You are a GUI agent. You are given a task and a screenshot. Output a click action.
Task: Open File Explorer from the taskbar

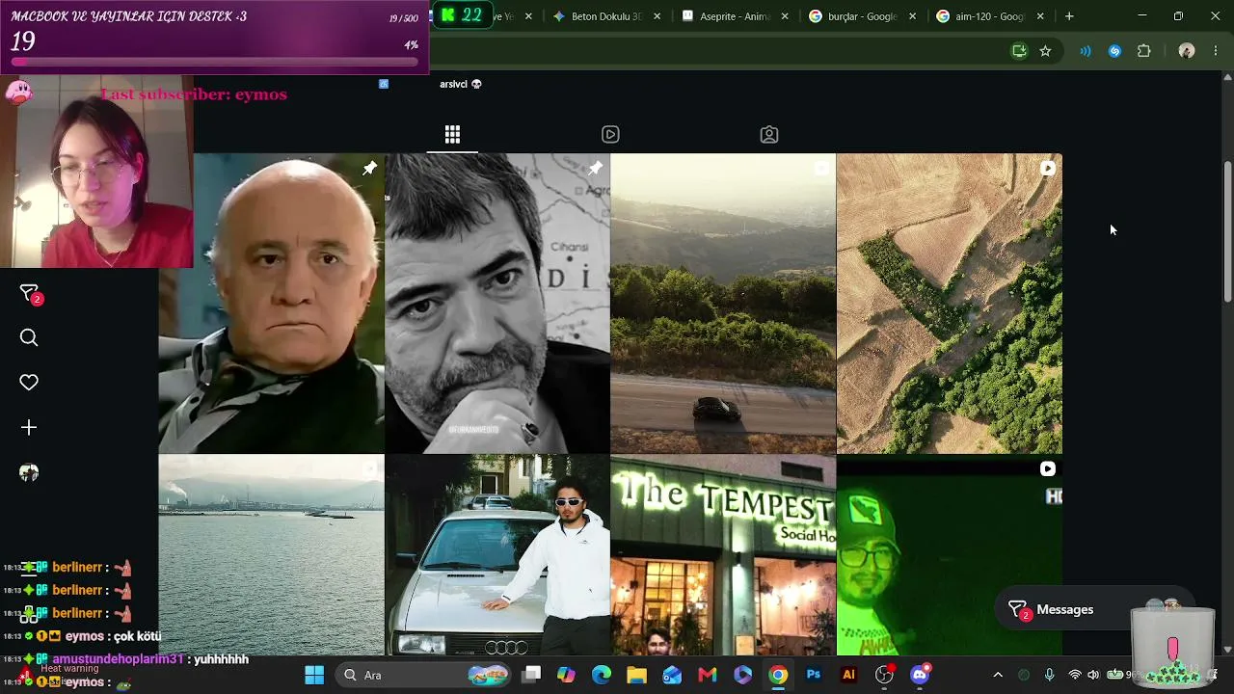tap(636, 675)
